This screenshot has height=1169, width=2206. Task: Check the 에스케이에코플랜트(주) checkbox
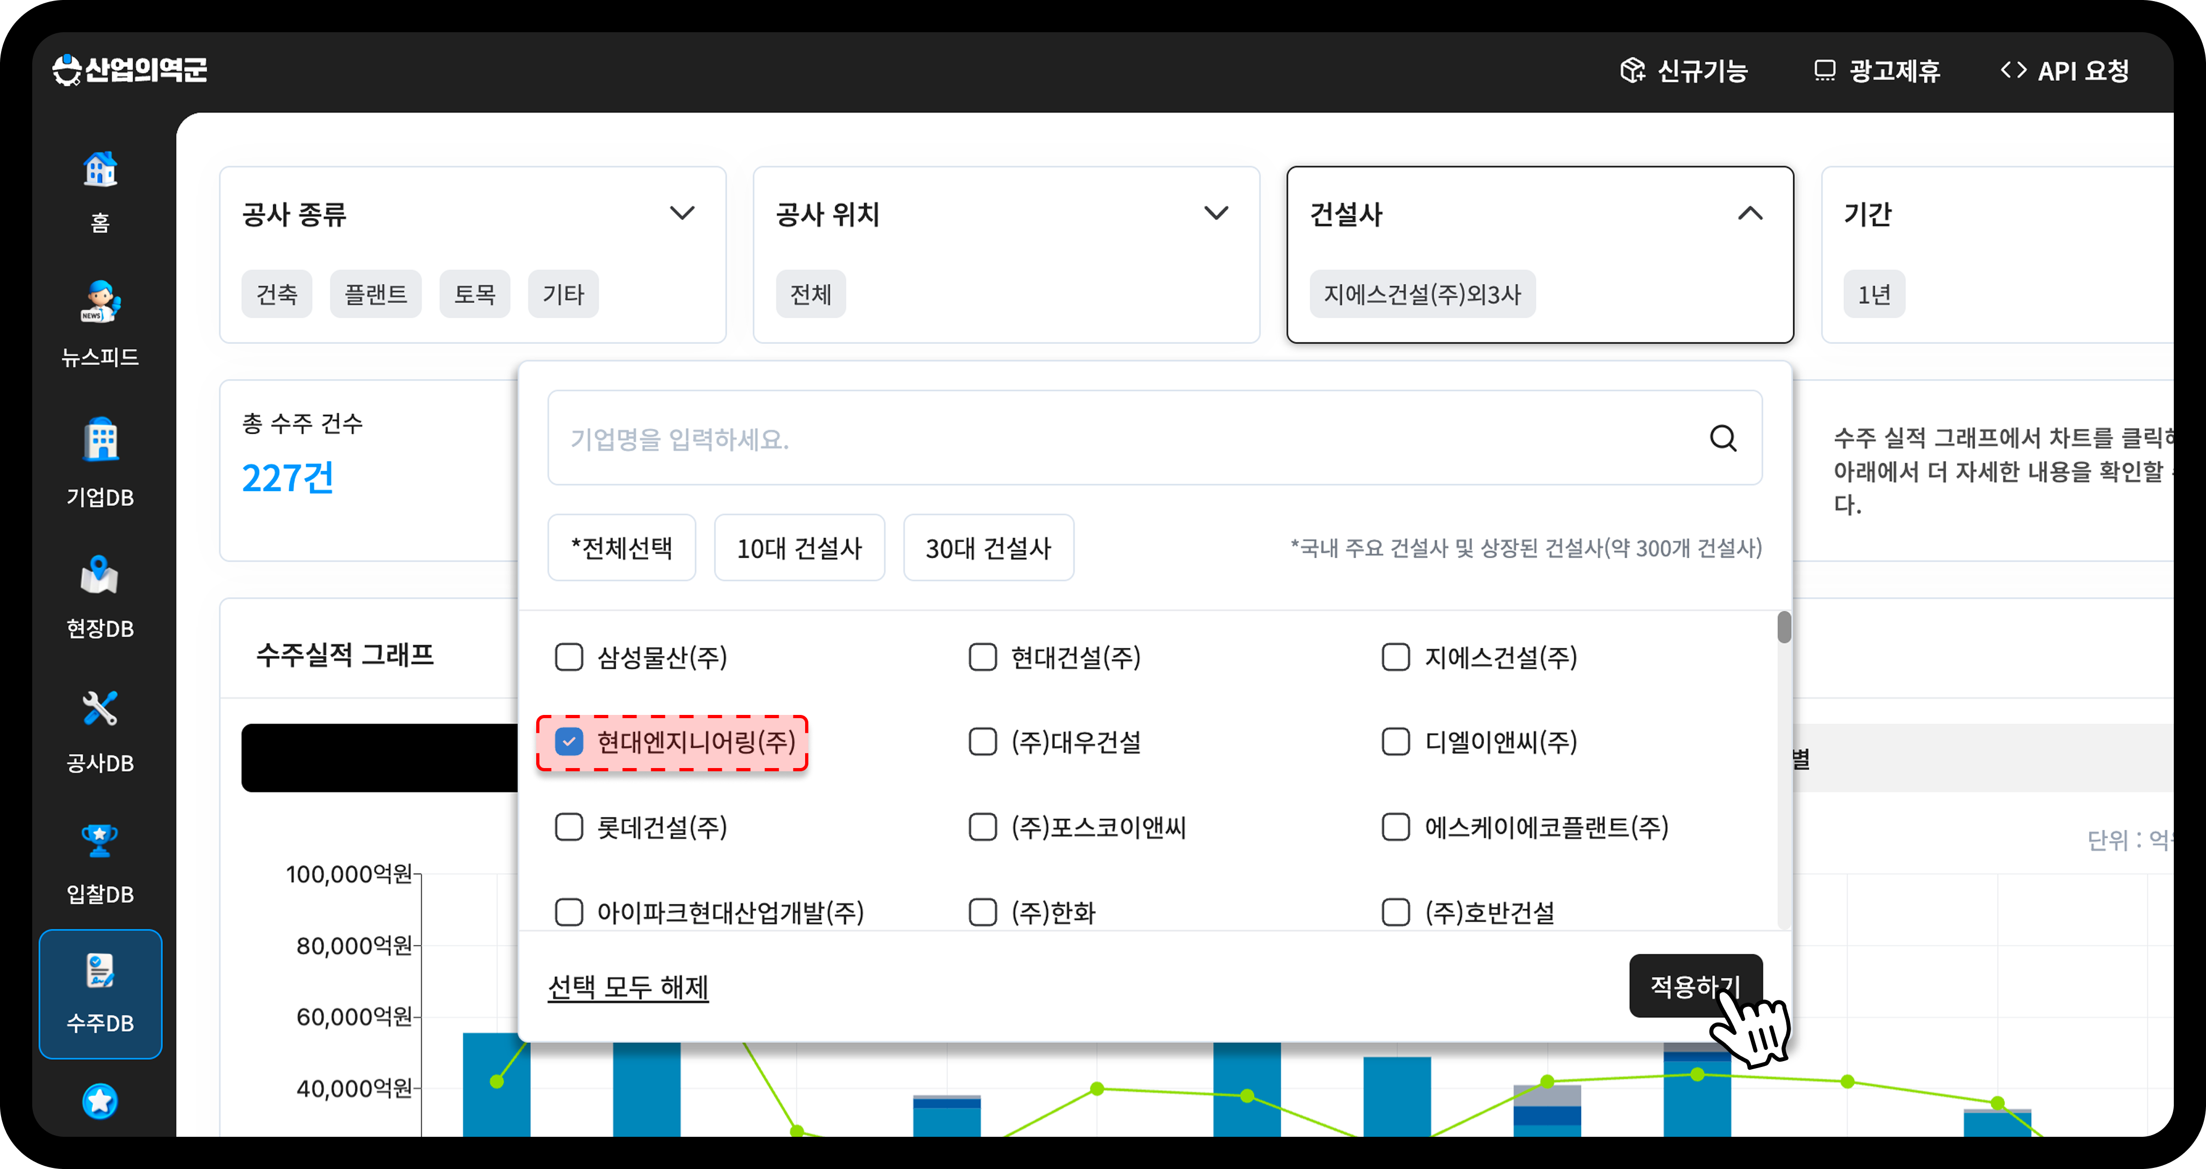click(x=1396, y=827)
